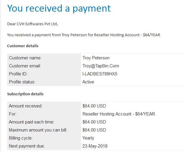Click the Profile ID value I-LADBES789HX5

[x=100, y=74]
